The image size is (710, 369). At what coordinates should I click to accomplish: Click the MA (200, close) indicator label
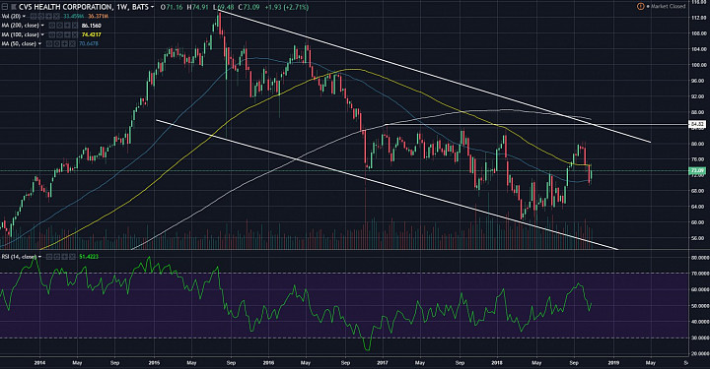[20, 26]
